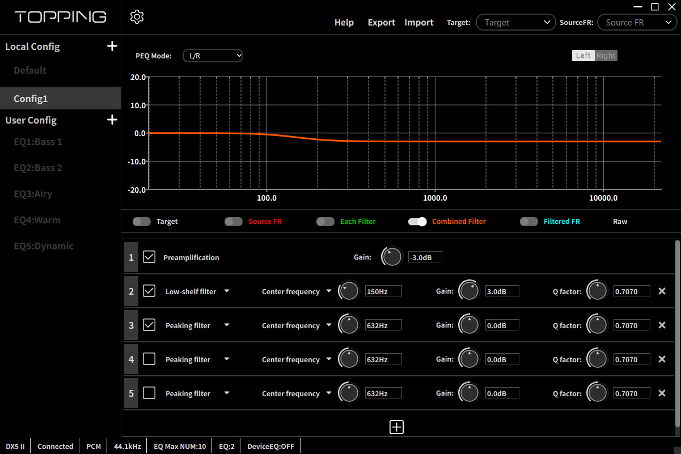The width and height of the screenshot is (681, 454).
Task: Add a new User Config with plus icon
Action: 112,120
